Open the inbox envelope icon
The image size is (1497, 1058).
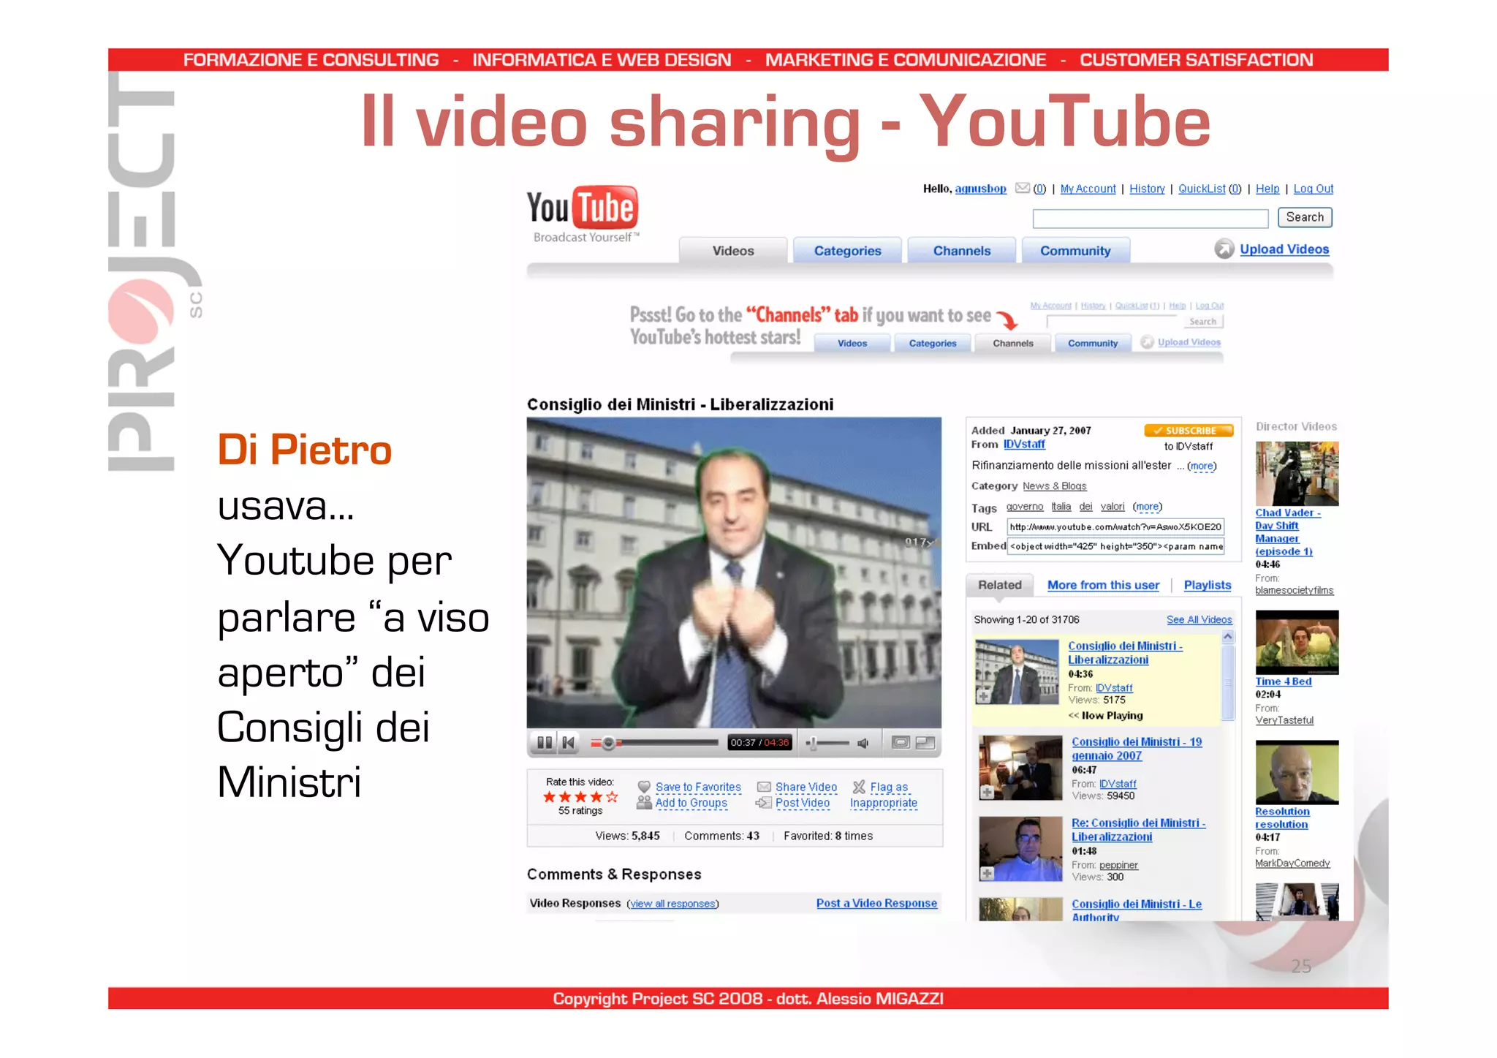[1023, 188]
